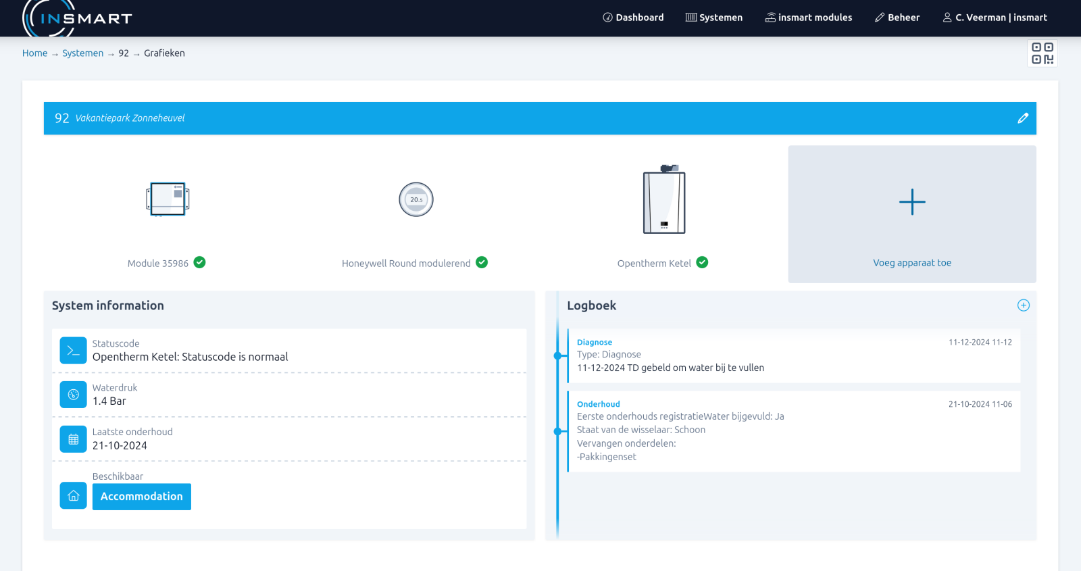The image size is (1081, 571).
Task: Click the 'System information' heading
Action: coord(108,305)
